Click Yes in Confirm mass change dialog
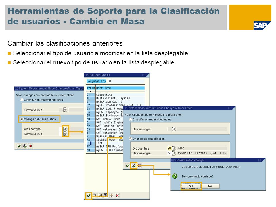Image resolution: width=276 pixels, height=207 pixels. tap(191, 186)
